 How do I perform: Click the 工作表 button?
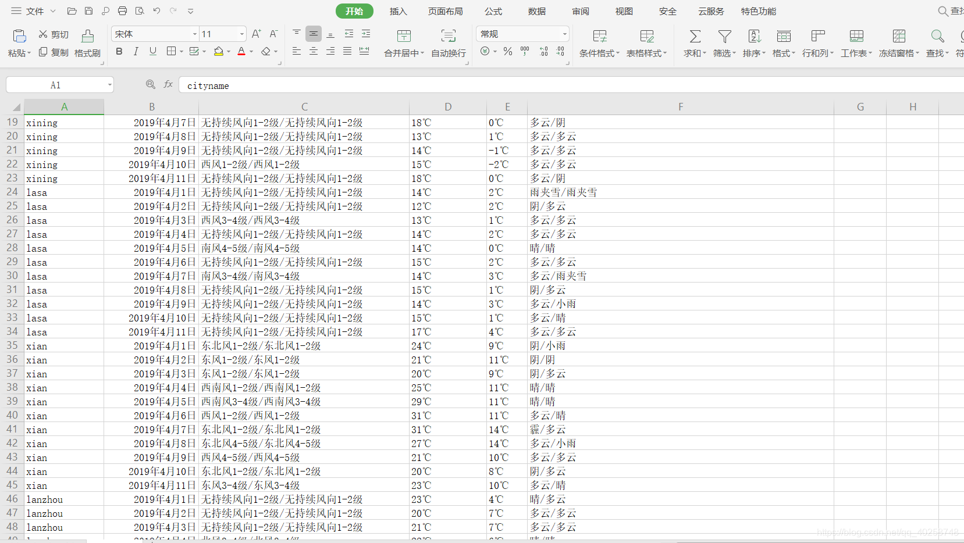pyautogui.click(x=856, y=44)
